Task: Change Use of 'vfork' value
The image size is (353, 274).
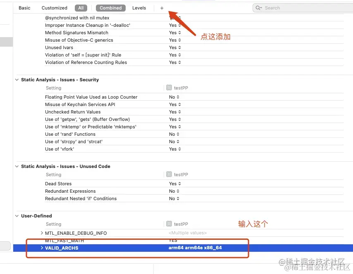Action: point(175,149)
